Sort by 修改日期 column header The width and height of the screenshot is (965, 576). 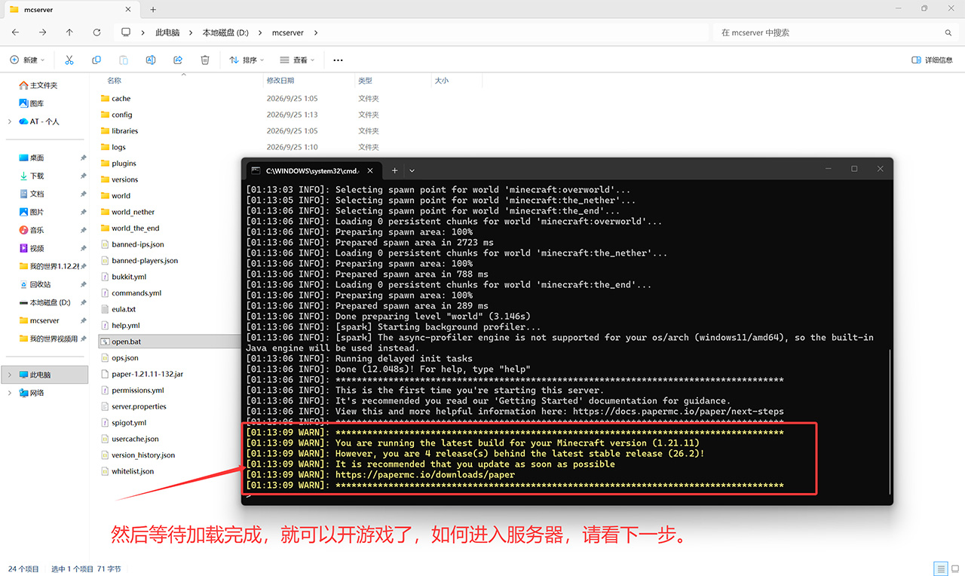coord(280,80)
